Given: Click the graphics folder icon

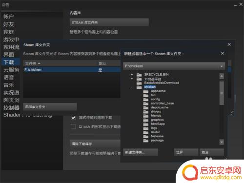Looking at the screenshot, I should (146, 120).
